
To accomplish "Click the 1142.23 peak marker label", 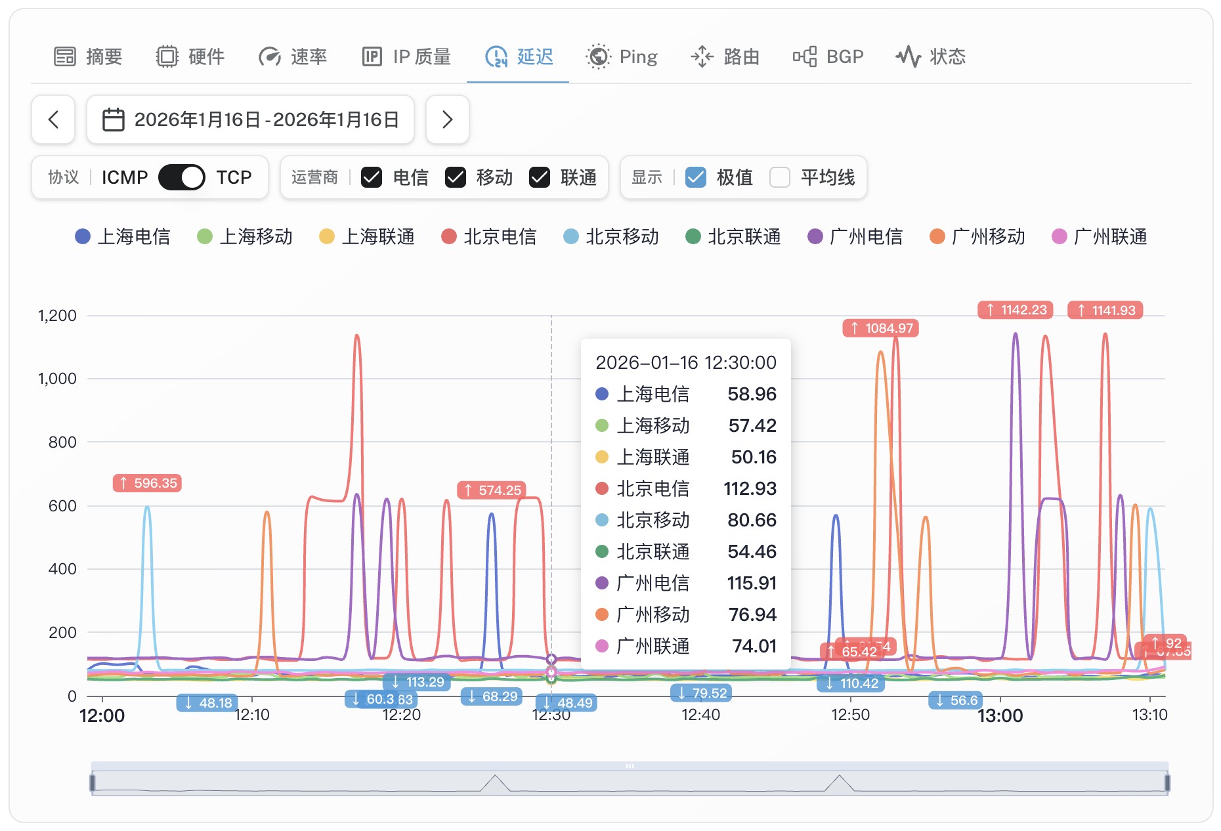I will (1016, 310).
